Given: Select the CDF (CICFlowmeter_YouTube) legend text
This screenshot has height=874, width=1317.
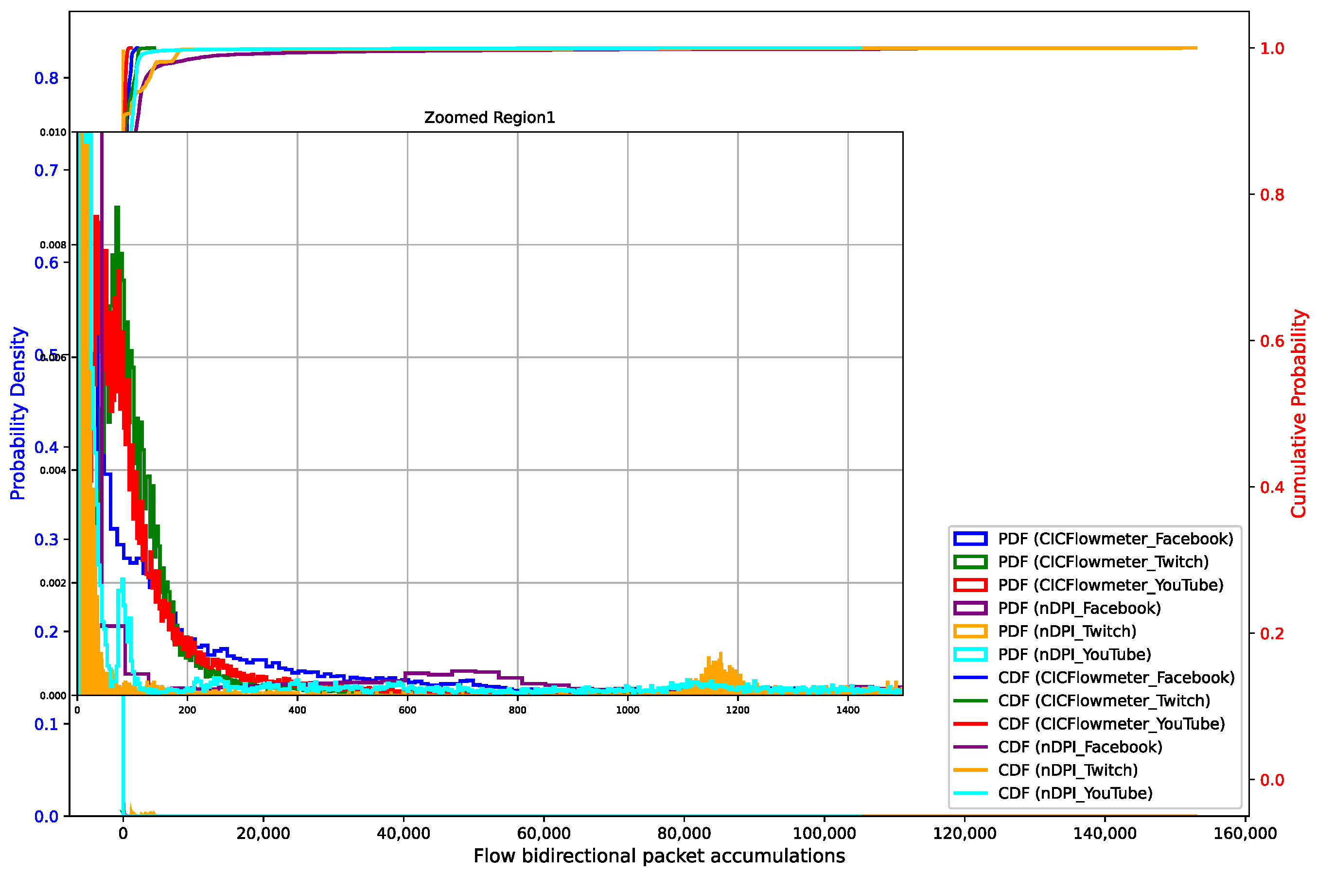Looking at the screenshot, I should 1111,724.
